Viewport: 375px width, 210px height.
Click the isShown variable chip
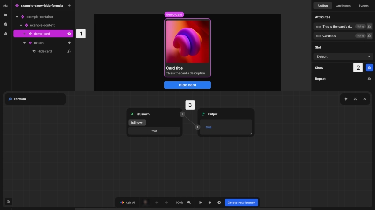coord(137,123)
